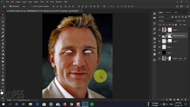Screen dimensions: 190x107
Task: Open the Layers panel options menu
Action: click(189, 12)
